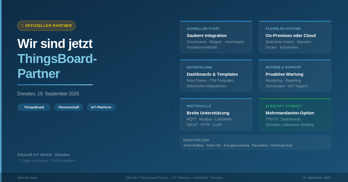The image size is (348, 182).
Task: Open the Breite Unterstützung card title
Action: pyautogui.click(x=208, y=113)
